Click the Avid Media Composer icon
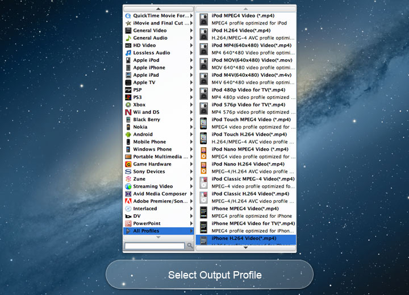Viewport: 409px width, 295px height. (x=128, y=194)
